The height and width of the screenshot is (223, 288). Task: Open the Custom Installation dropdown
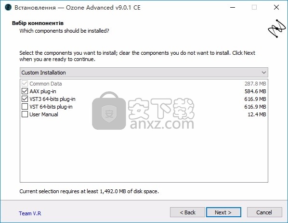click(x=144, y=73)
